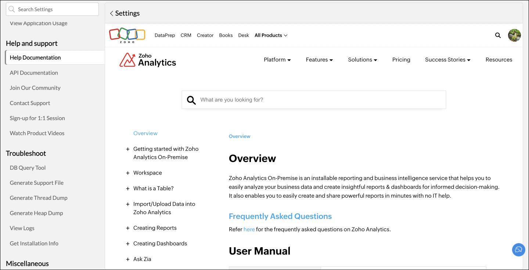Open the Books product link
The image size is (529, 270).
(226, 35)
